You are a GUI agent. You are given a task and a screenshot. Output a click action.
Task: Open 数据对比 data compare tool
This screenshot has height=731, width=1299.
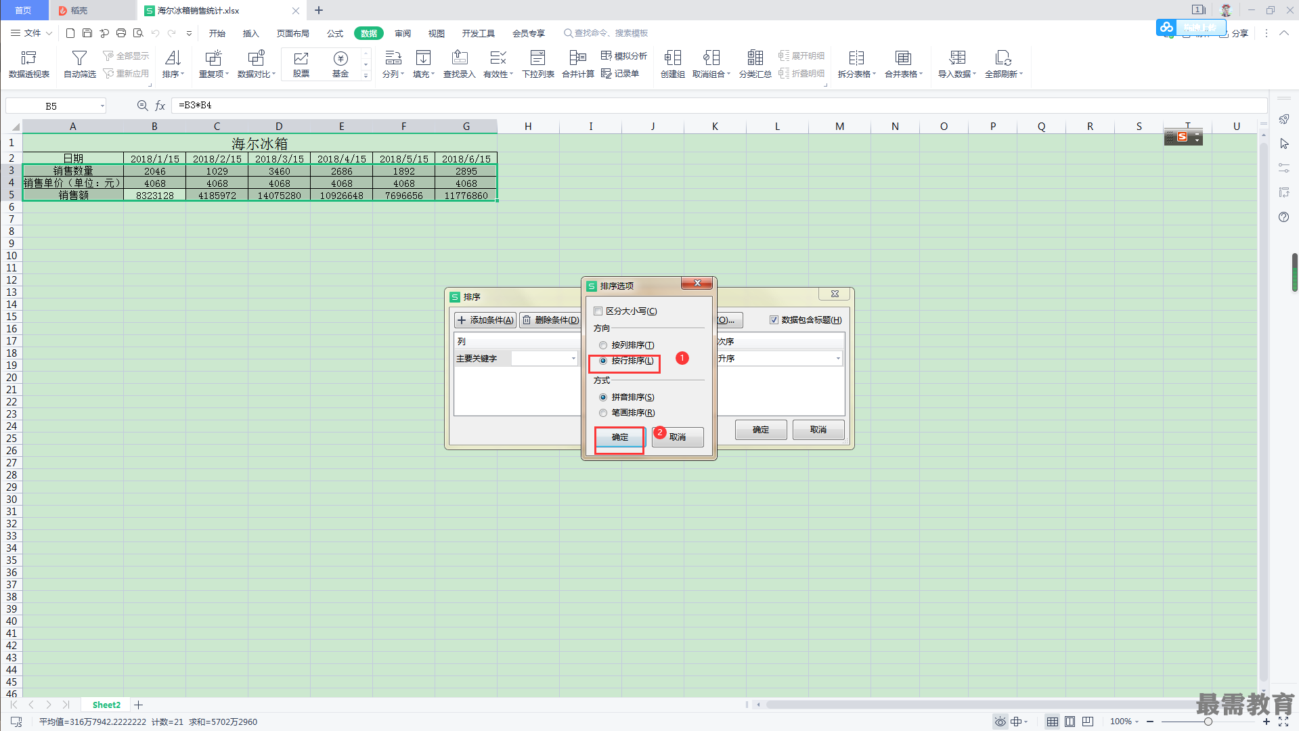tap(257, 64)
